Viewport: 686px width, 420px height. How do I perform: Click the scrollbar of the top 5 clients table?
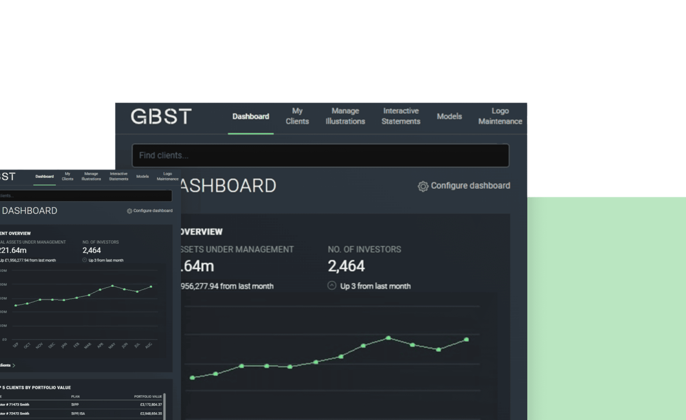[x=165, y=406]
